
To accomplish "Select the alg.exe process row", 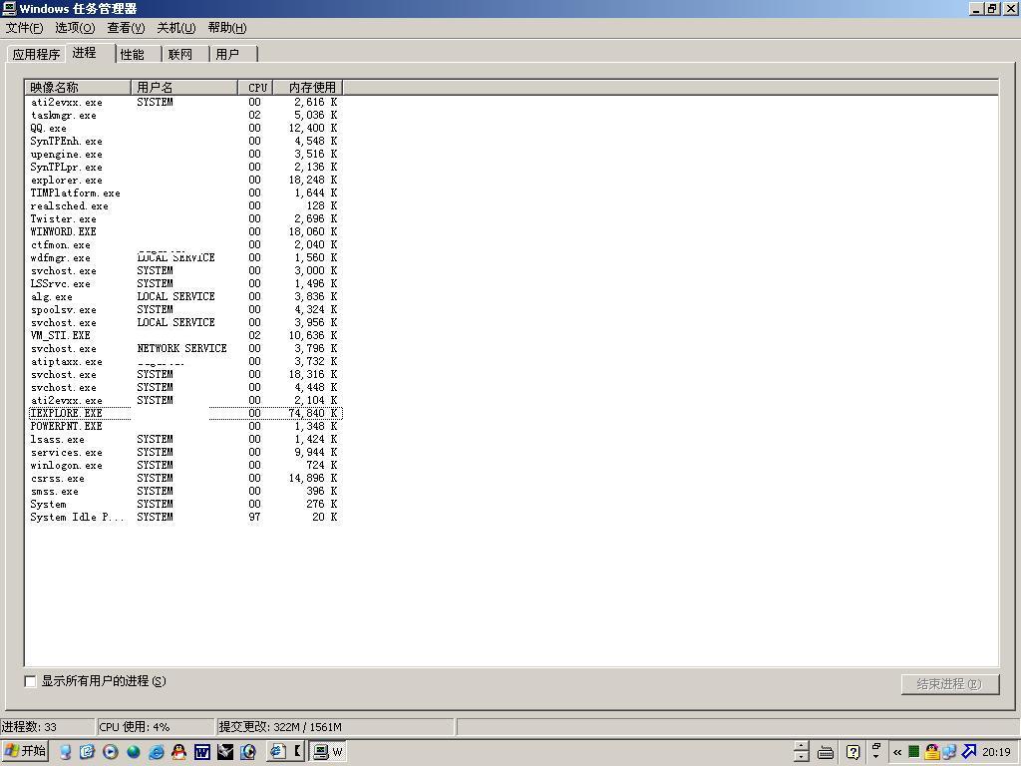I will coord(184,296).
